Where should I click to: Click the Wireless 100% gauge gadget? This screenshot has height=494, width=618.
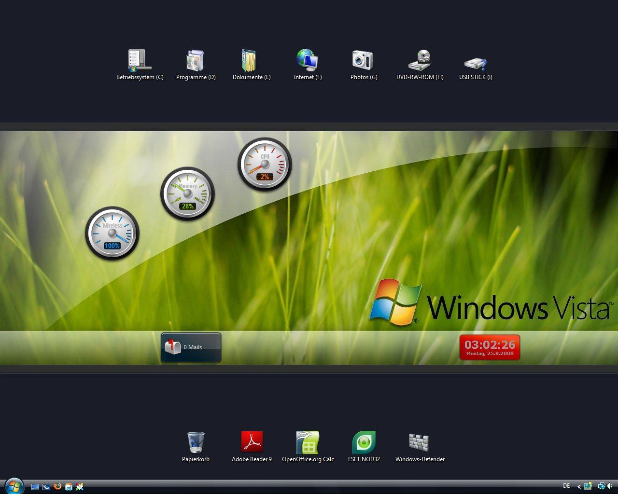(112, 233)
